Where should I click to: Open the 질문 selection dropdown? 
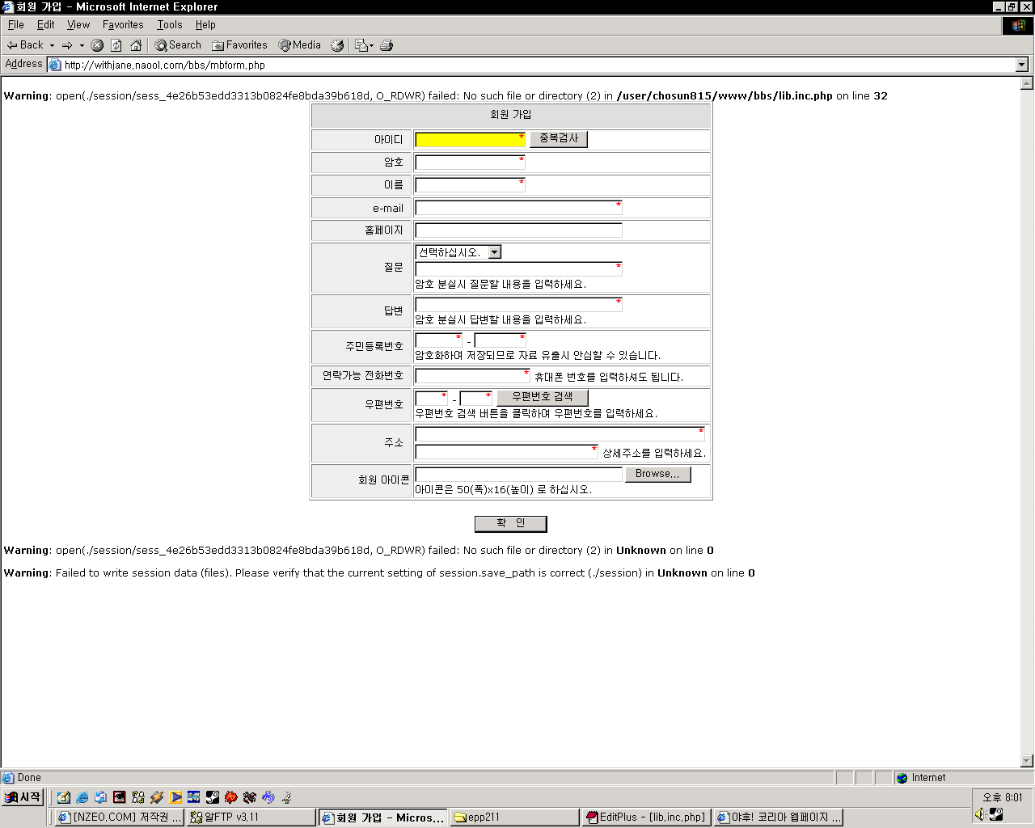(x=494, y=252)
